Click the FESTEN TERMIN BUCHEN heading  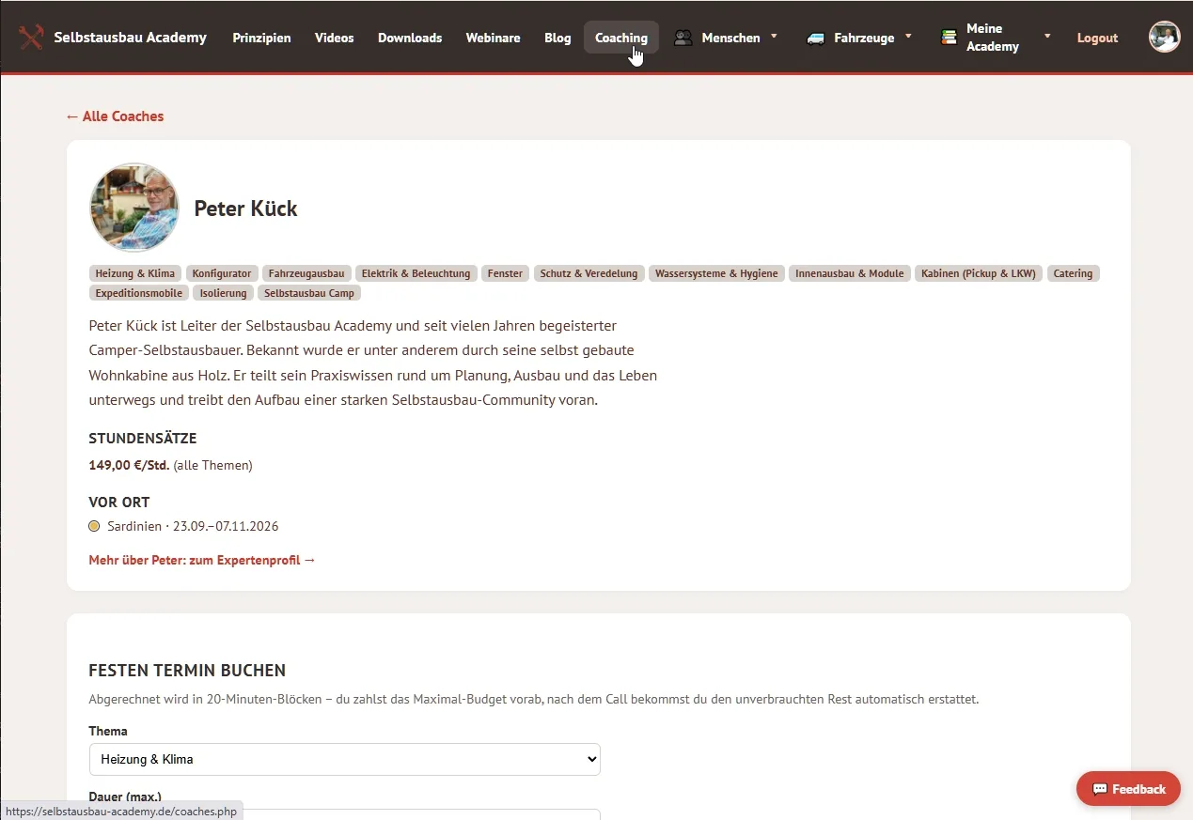187,671
